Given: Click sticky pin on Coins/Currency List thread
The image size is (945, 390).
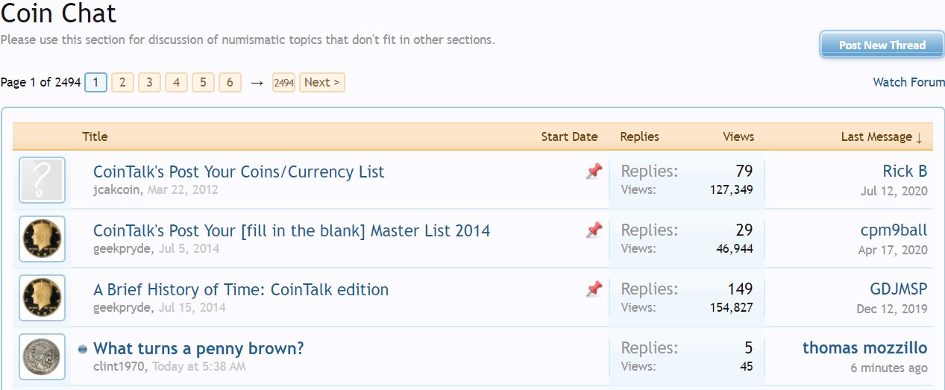Looking at the screenshot, I should [x=594, y=172].
